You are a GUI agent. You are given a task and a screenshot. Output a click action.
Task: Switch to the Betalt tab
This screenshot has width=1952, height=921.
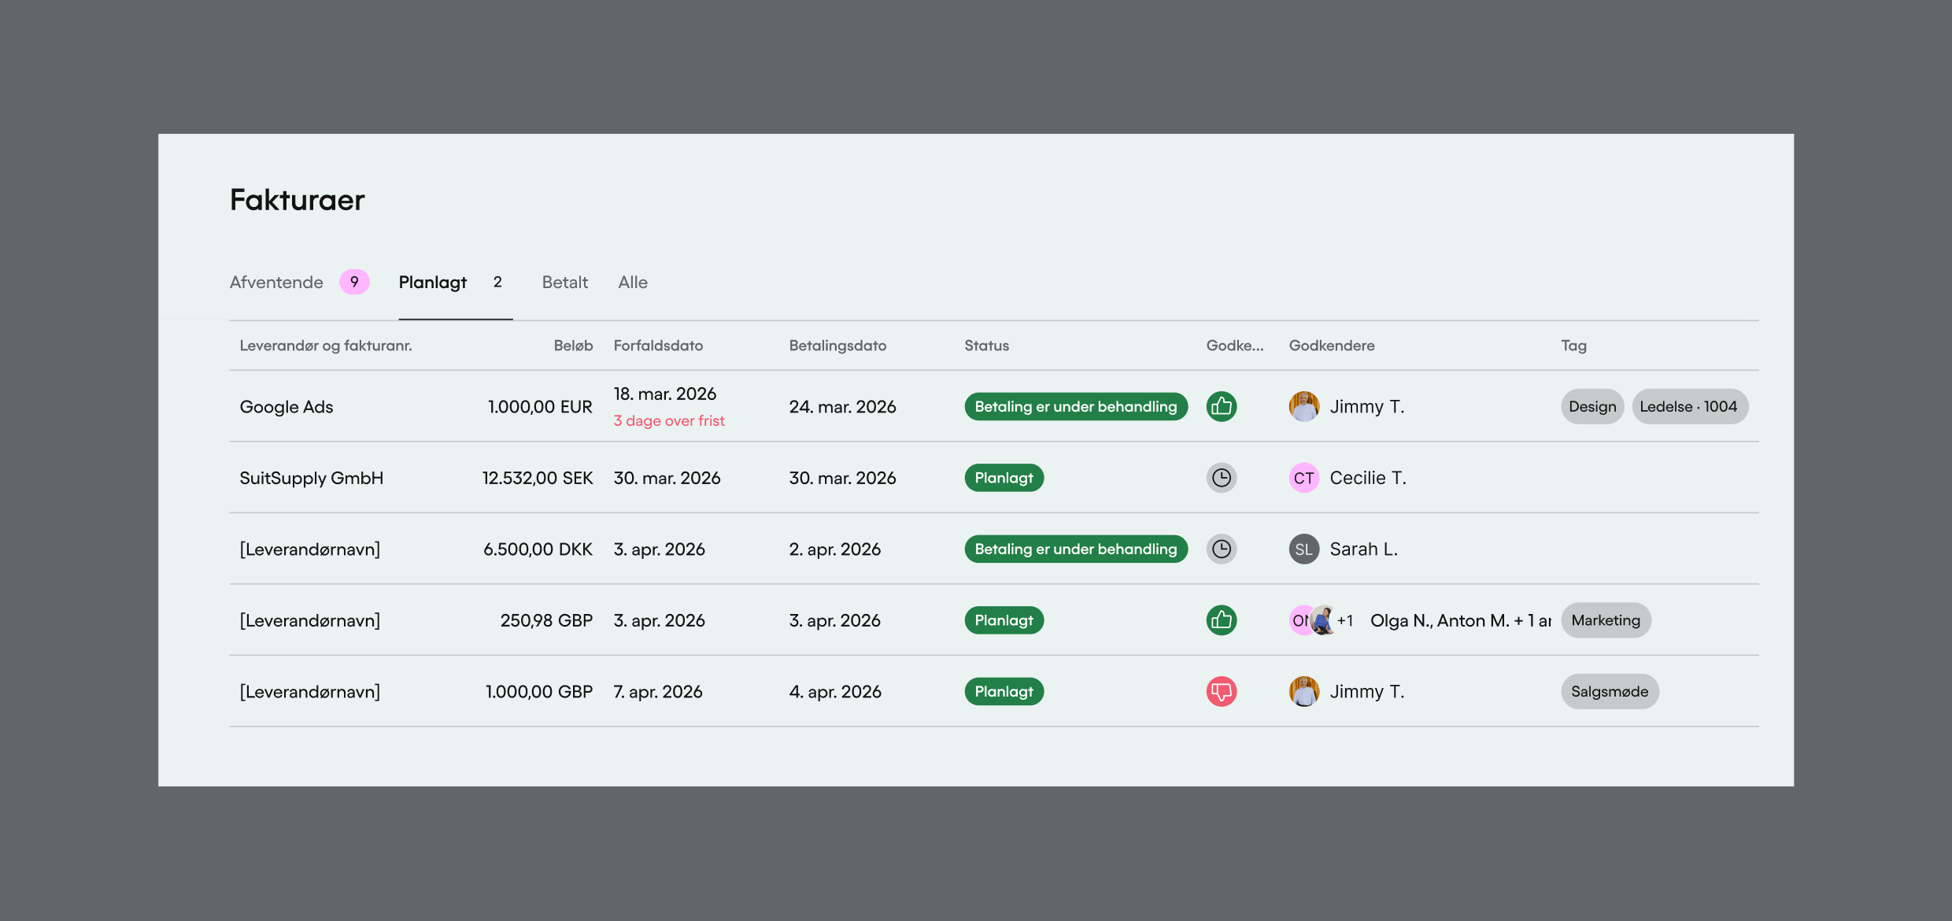point(565,282)
